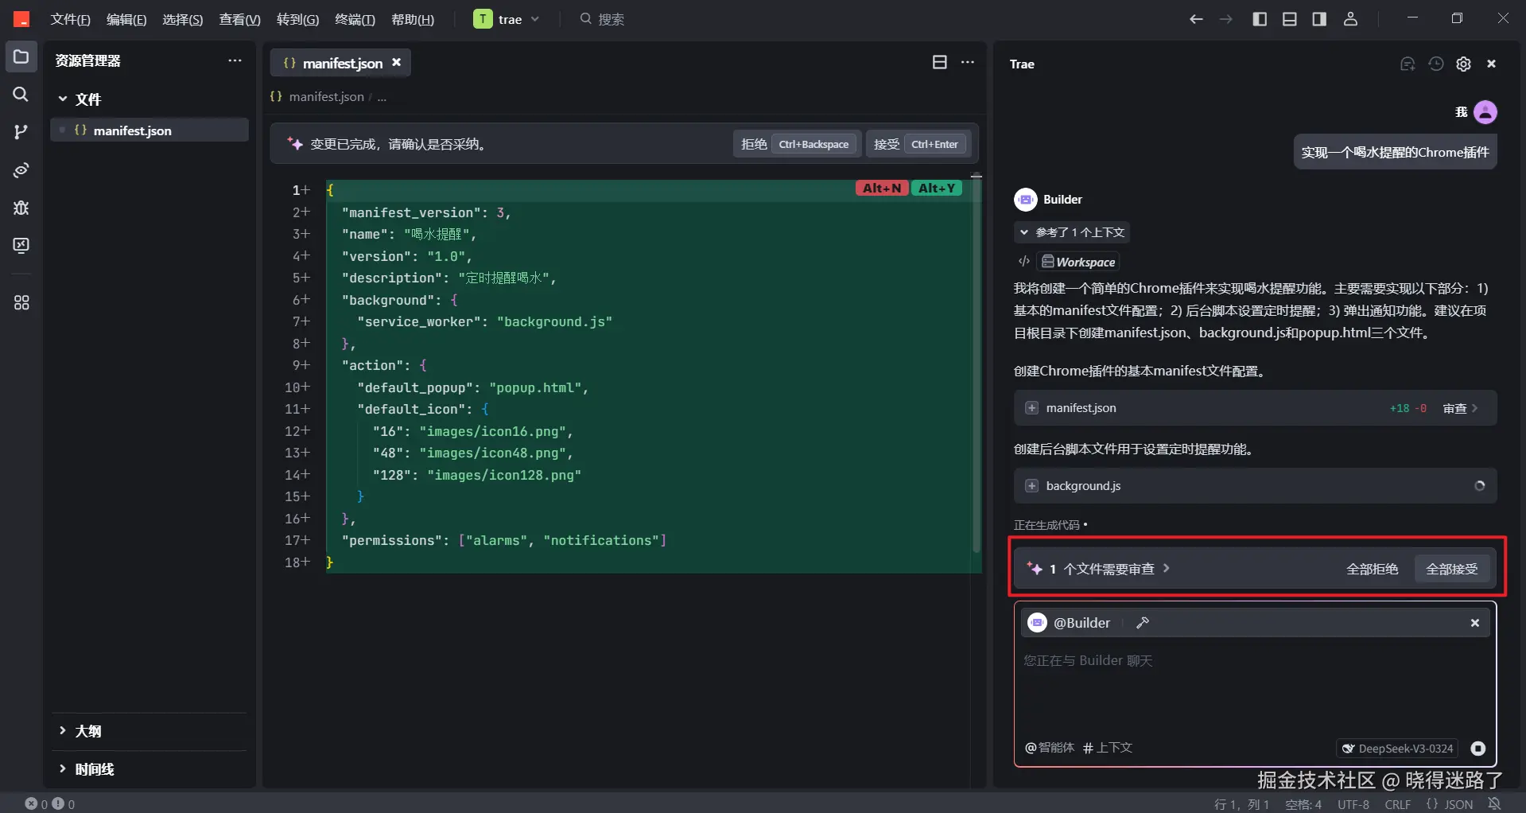The height and width of the screenshot is (813, 1526).
Task: Stop code generation with the stop button
Action: (1478, 748)
